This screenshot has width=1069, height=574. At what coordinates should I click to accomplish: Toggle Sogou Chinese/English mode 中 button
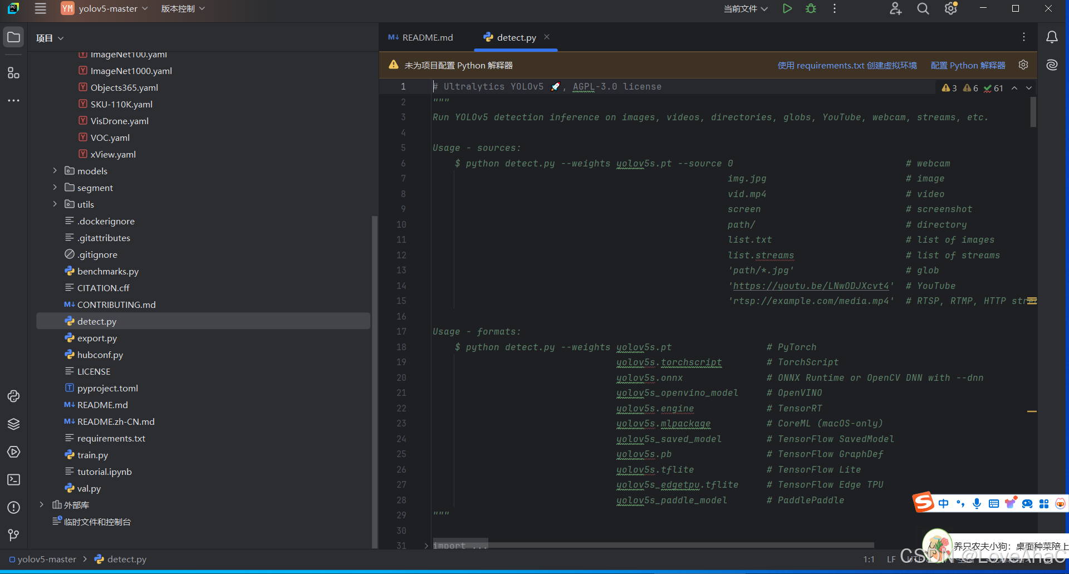[x=943, y=503]
